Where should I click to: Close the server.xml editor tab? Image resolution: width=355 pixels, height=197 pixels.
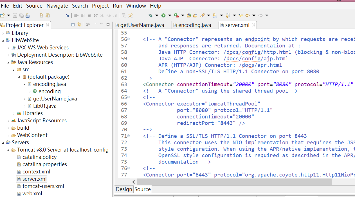click(x=253, y=25)
